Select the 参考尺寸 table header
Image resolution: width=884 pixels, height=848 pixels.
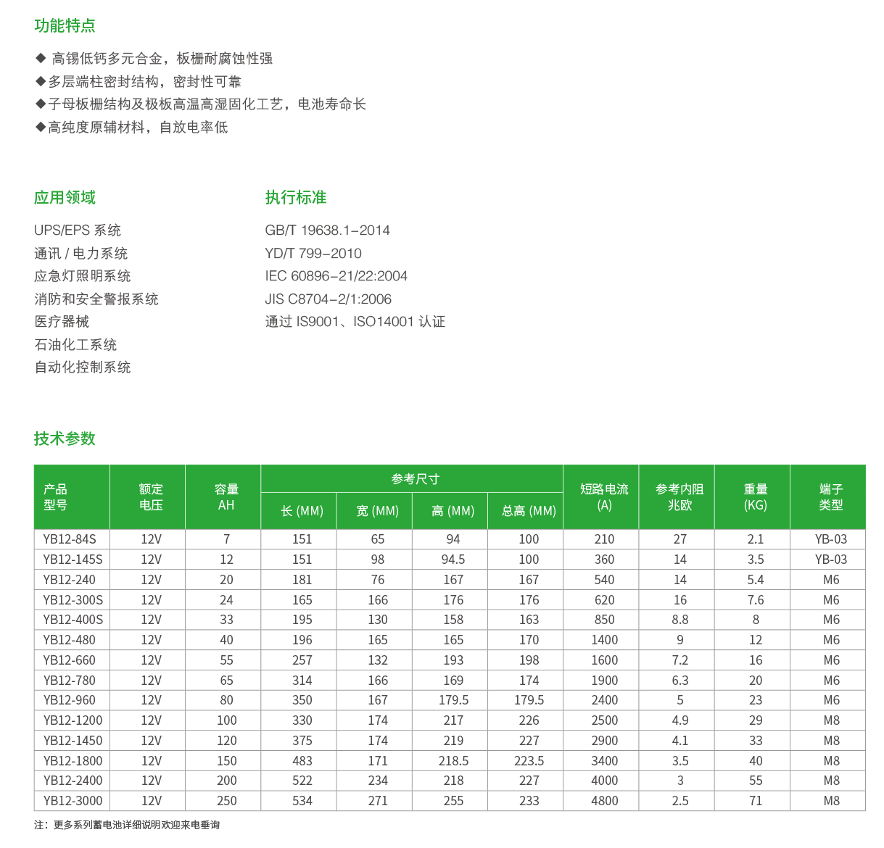click(415, 479)
